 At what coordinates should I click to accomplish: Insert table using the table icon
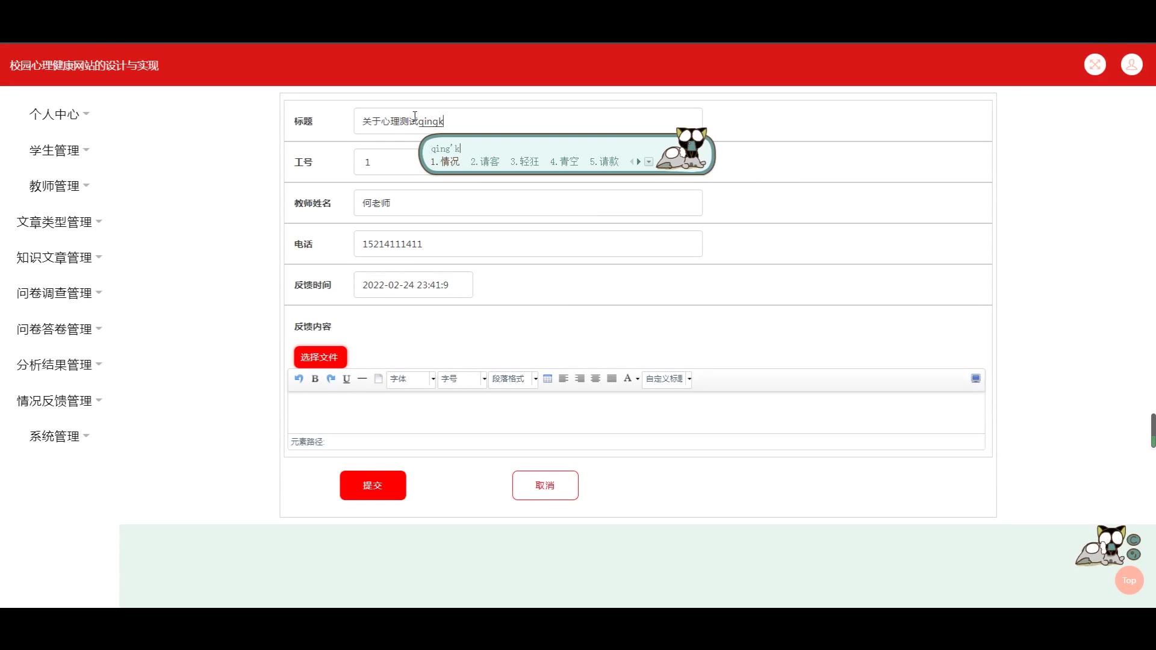coord(547,379)
